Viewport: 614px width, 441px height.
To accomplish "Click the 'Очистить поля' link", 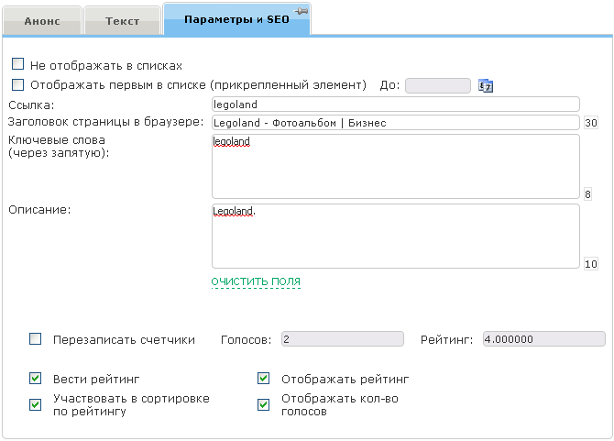I will [256, 281].
